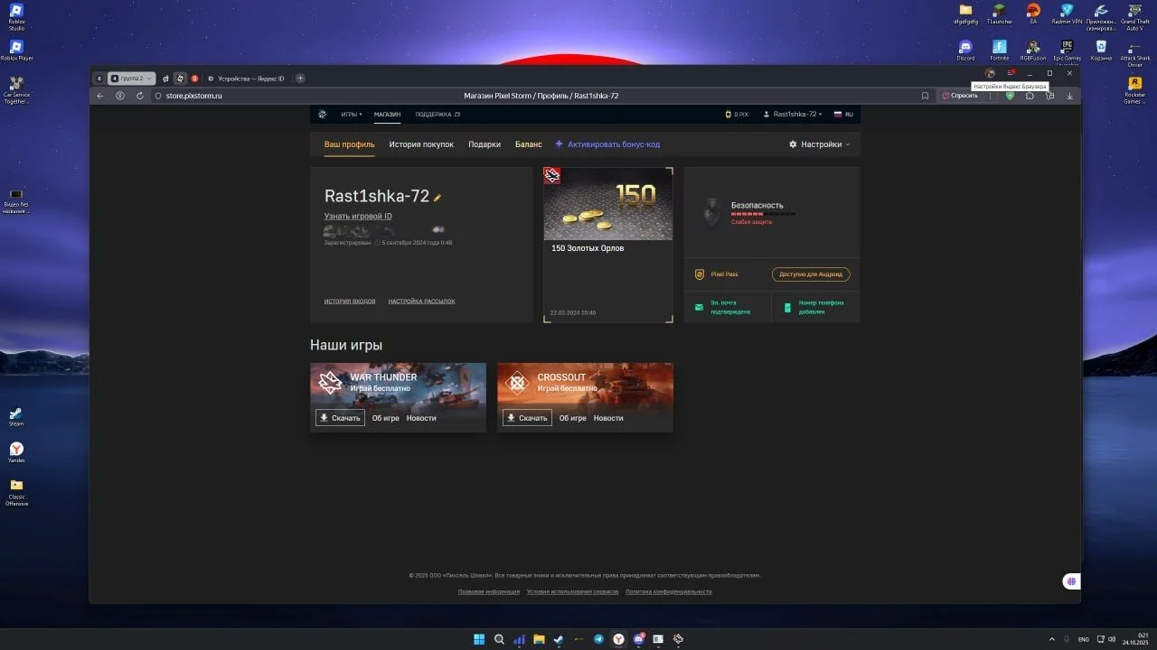This screenshot has height=650, width=1157.
Task: Open the TLauncher desktop shortcut
Action: coord(999,13)
